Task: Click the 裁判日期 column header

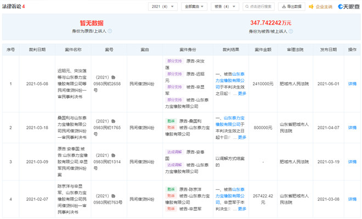Action: pos(37,49)
